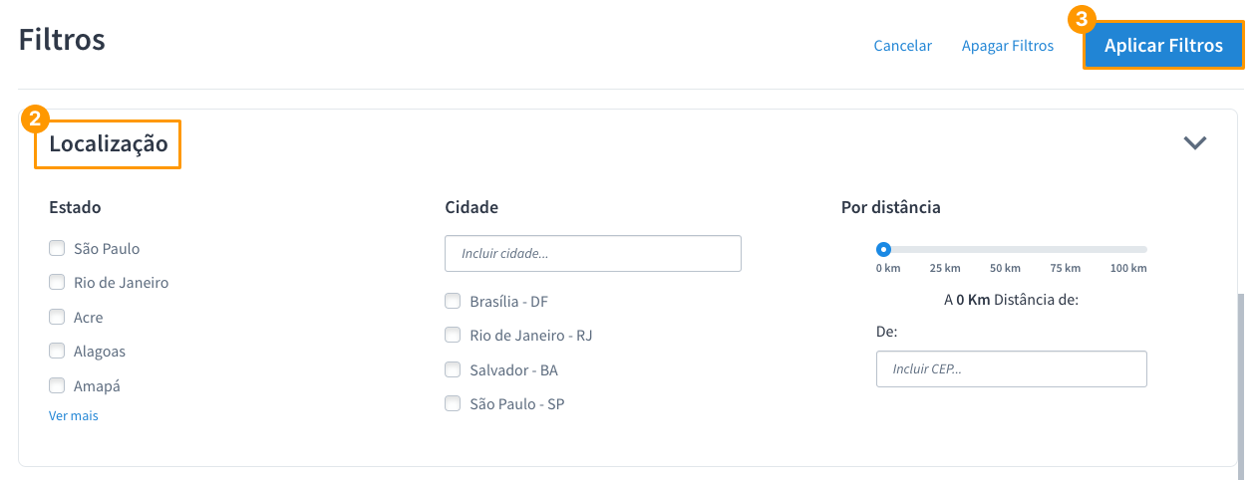
Task: Enable the São Paulo - SP city checkbox
Action: click(453, 403)
